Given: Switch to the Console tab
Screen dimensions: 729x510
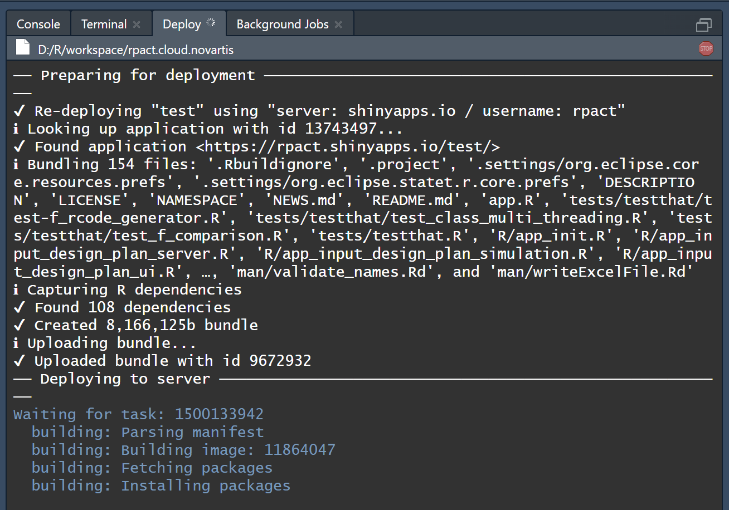Looking at the screenshot, I should pos(38,24).
